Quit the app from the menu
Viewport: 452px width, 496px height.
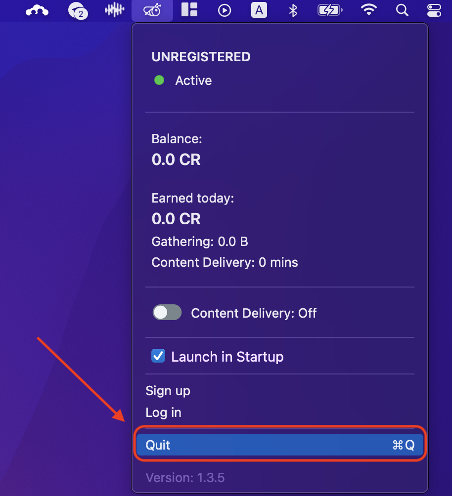(280, 445)
